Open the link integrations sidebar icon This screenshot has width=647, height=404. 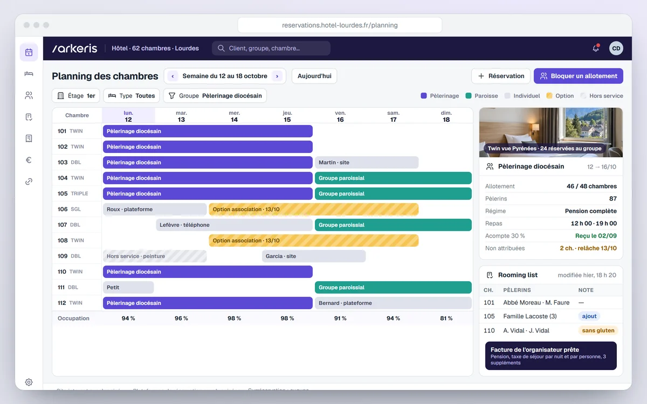pos(29,182)
